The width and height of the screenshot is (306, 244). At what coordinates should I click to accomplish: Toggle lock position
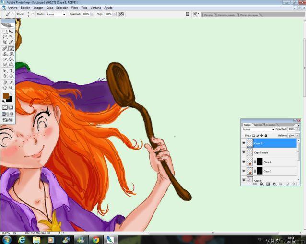262,135
